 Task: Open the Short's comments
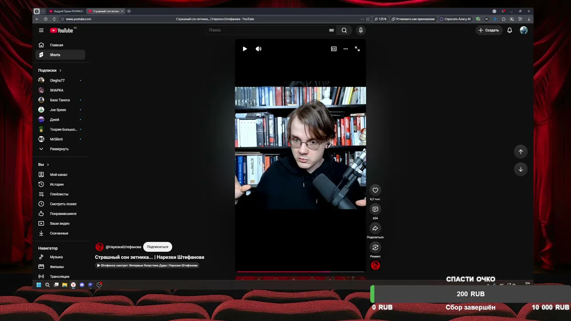tap(375, 210)
